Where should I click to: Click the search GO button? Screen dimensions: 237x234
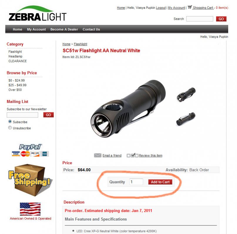tap(221, 19)
